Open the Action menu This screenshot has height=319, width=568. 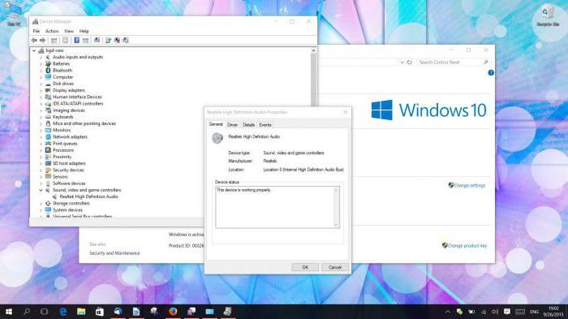coord(52,31)
